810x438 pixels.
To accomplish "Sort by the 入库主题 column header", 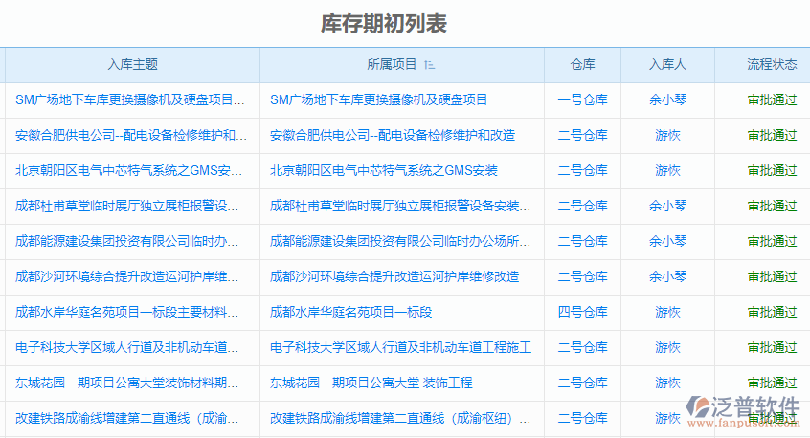I will [x=132, y=65].
